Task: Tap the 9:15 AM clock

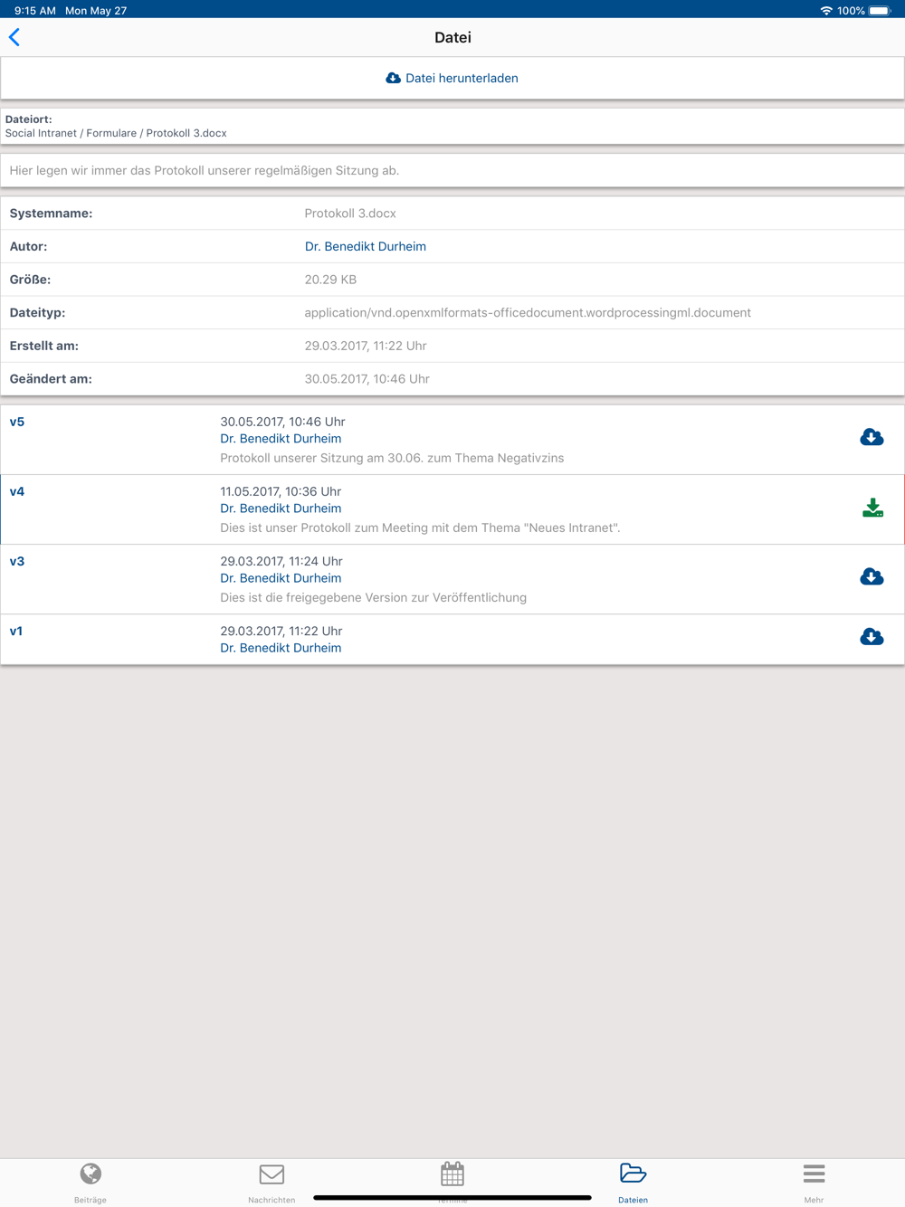Action: pos(35,11)
